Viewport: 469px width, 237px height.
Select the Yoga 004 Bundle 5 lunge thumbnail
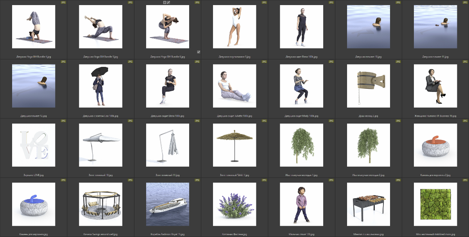(100, 27)
